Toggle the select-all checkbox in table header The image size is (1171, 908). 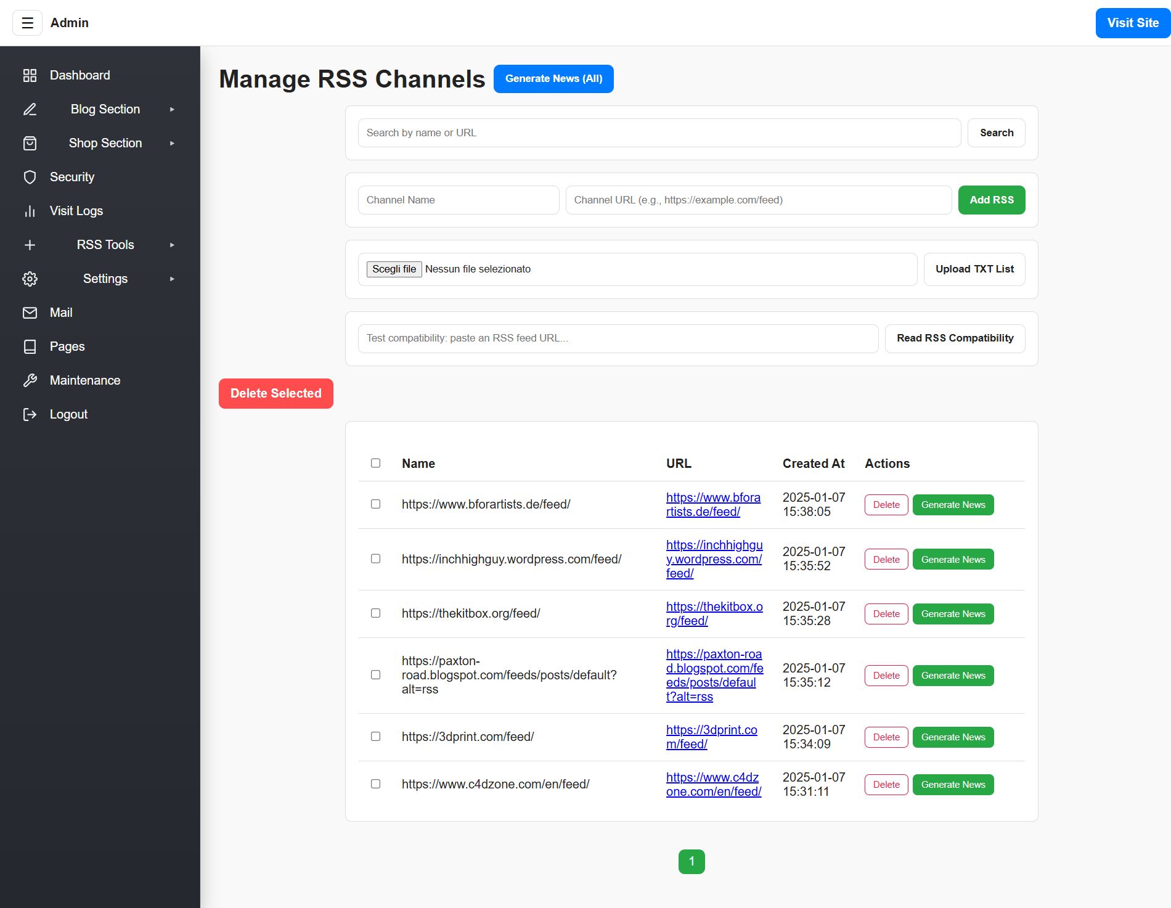pos(375,463)
